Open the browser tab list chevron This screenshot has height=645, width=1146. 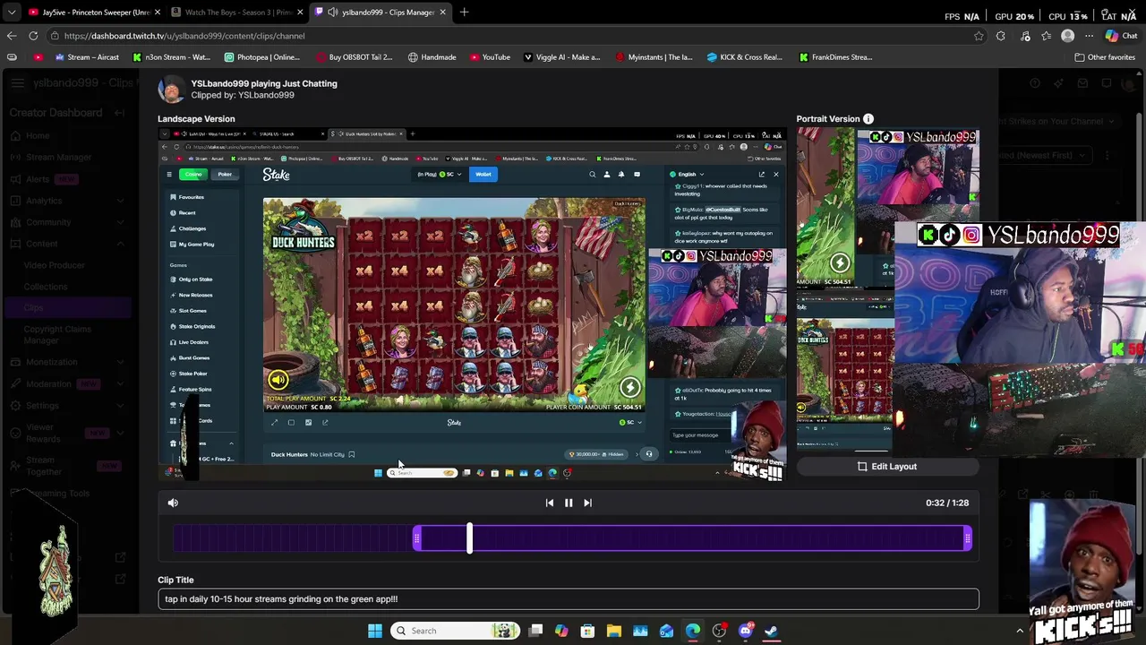point(12,13)
